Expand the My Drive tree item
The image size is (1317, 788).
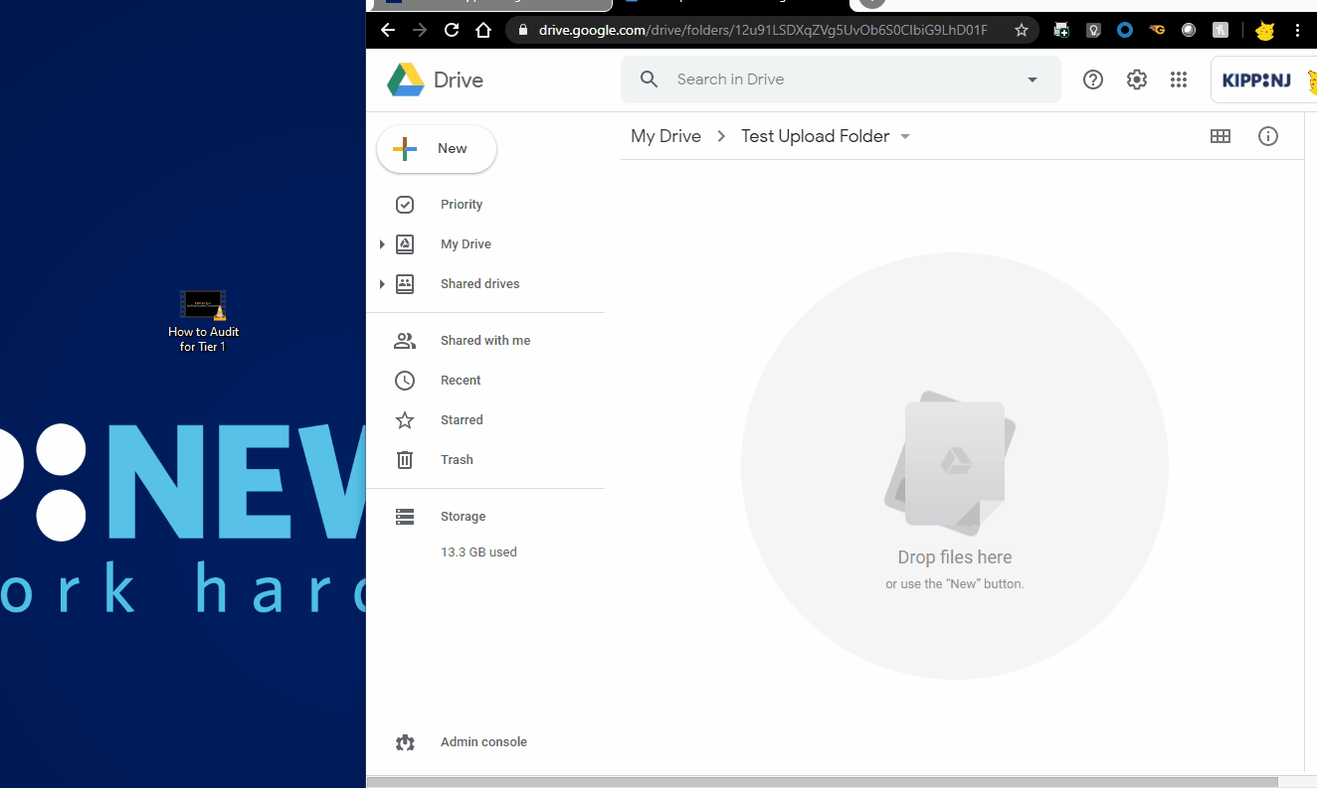[x=383, y=243]
